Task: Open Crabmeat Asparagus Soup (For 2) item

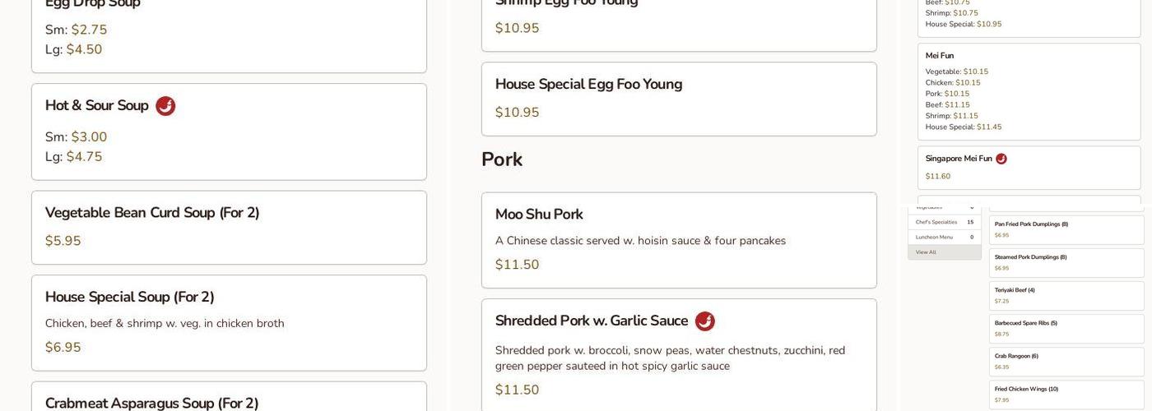Action: [152, 403]
